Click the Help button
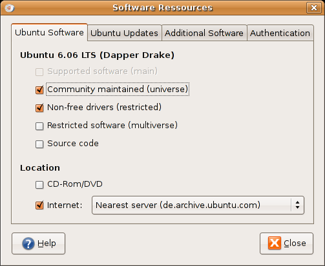 pos(38,243)
